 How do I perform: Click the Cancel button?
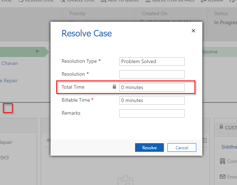click(182, 147)
